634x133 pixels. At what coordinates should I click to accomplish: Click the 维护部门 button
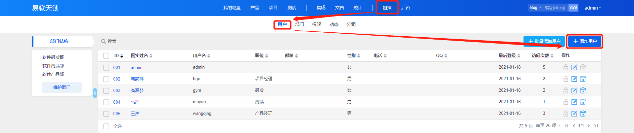click(x=62, y=87)
